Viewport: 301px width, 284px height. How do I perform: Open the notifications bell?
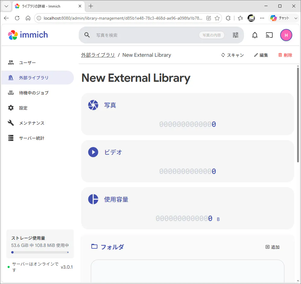(255, 35)
